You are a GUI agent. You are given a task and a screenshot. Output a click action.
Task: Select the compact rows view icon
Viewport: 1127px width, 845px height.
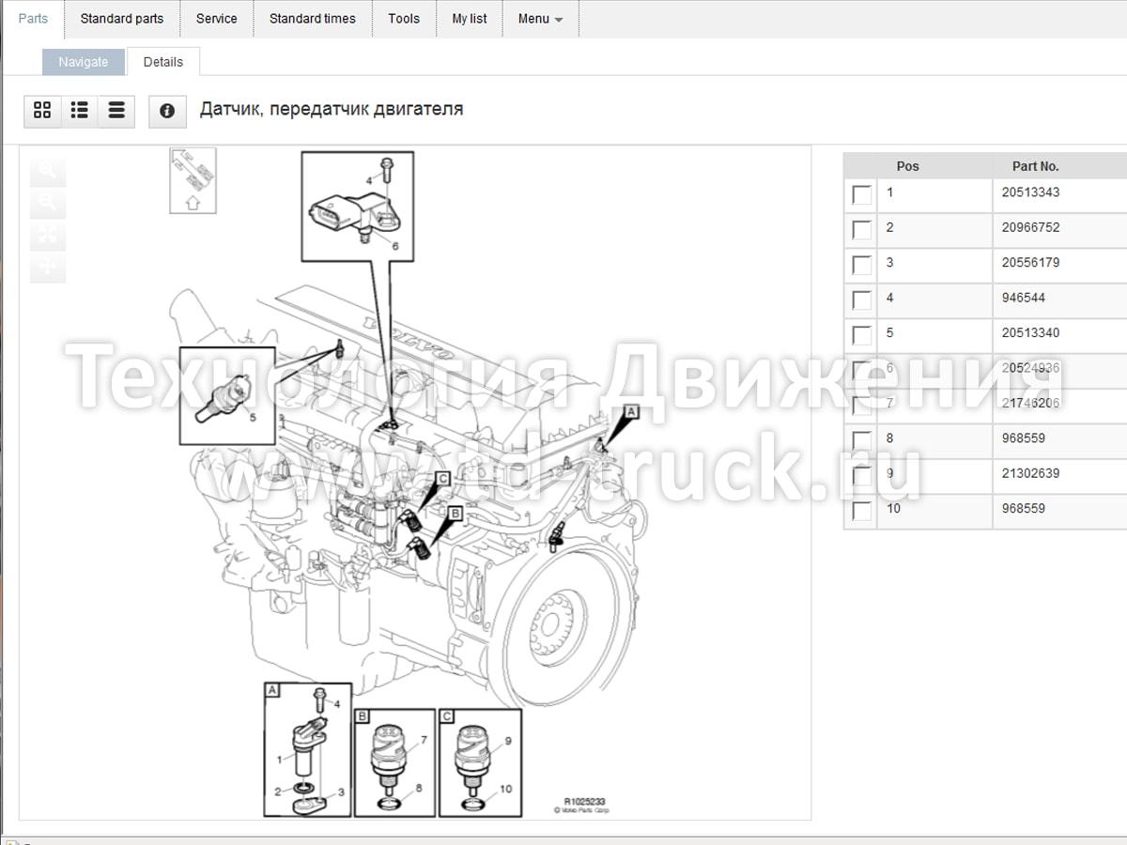tap(116, 111)
